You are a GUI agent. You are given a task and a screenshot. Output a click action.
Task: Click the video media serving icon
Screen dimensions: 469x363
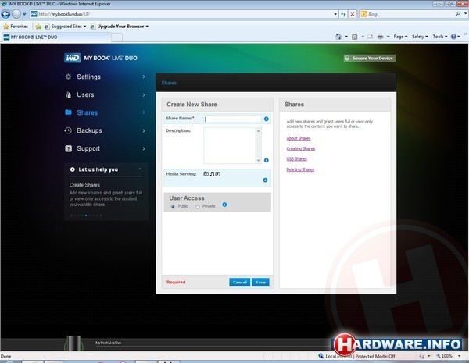click(218, 174)
